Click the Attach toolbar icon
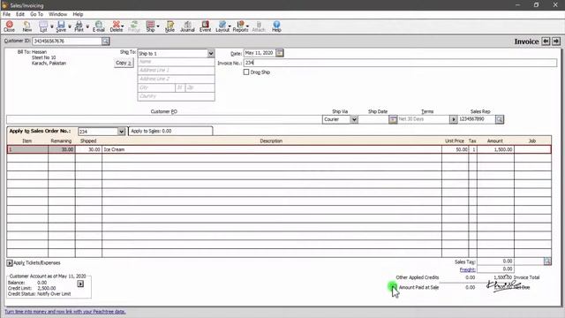565x318 pixels. click(x=259, y=26)
